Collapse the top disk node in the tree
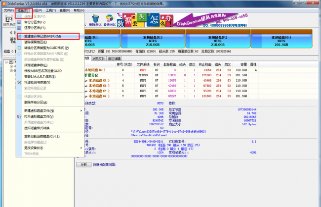Viewport: 321px width, 207px height. 6,62
